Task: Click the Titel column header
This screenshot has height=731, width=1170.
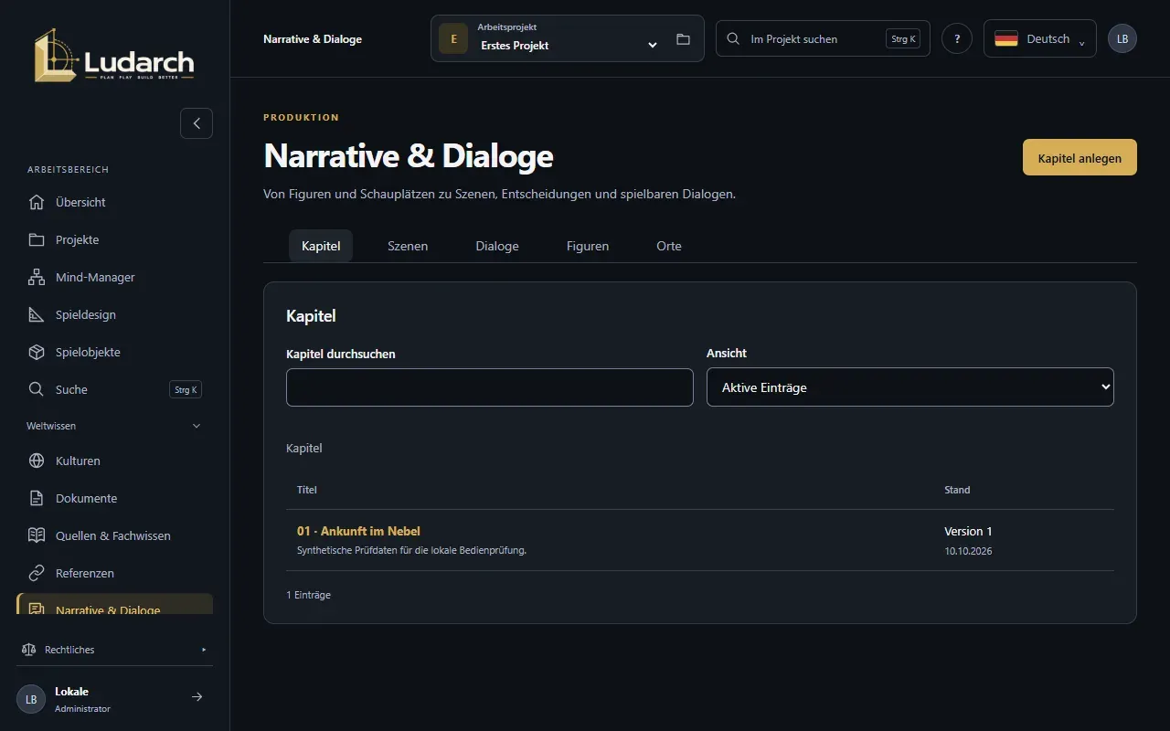Action: [x=307, y=490]
